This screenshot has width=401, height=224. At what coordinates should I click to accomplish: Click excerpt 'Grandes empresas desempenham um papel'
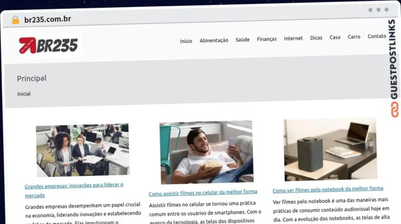coord(83,213)
